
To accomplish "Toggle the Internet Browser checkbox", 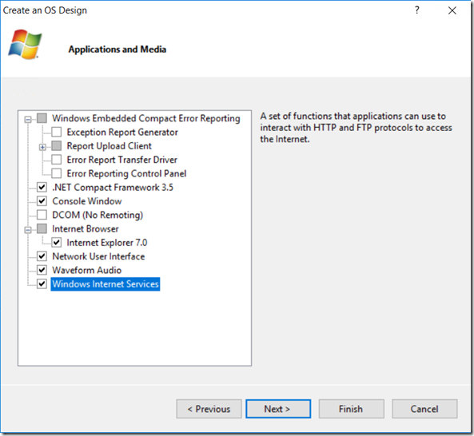I will click(x=42, y=228).
